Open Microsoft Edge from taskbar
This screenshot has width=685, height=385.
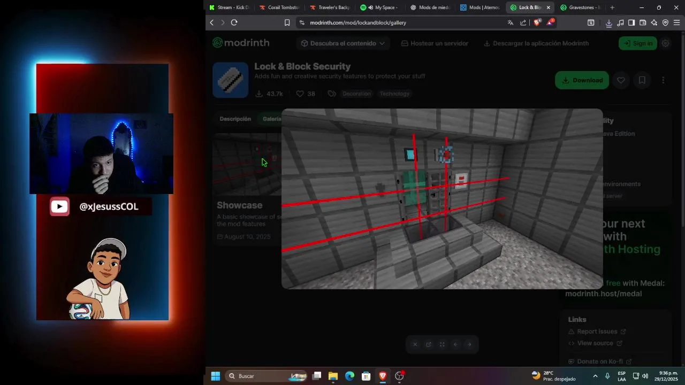349,376
